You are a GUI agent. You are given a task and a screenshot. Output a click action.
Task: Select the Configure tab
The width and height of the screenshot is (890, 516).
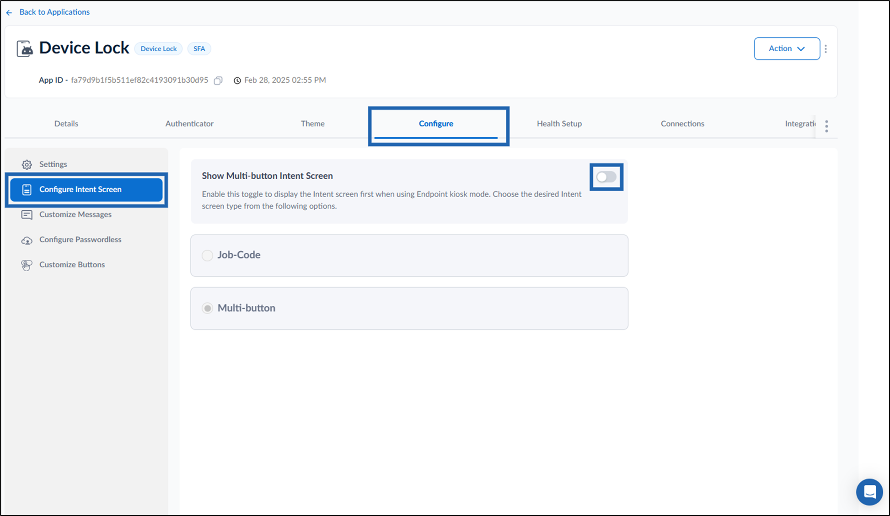click(436, 123)
